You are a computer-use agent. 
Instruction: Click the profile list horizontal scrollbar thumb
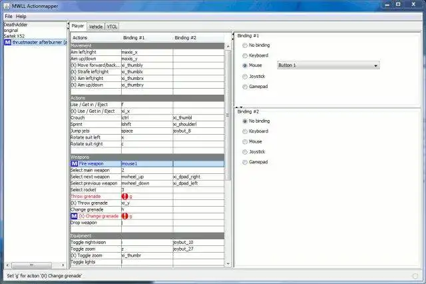[31, 265]
